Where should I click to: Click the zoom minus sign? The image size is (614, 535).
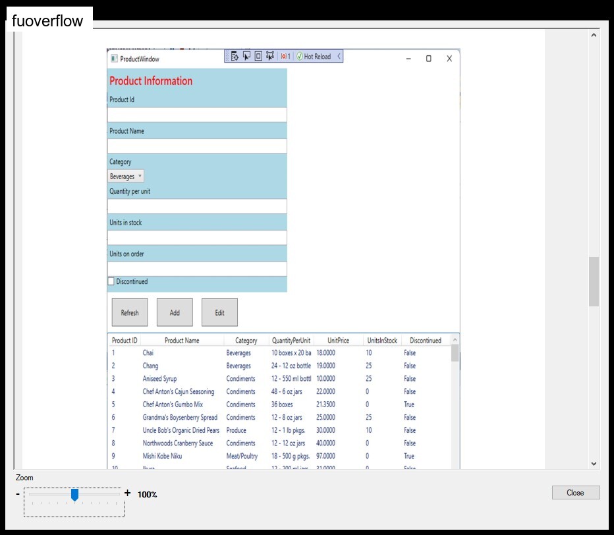(18, 494)
